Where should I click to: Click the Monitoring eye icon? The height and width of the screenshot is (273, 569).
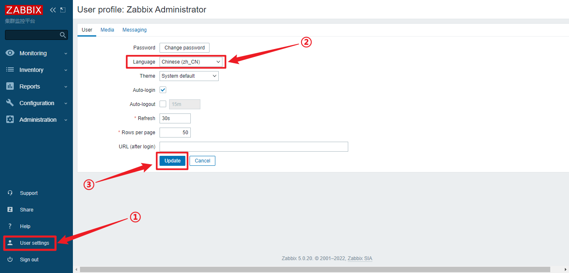click(10, 53)
